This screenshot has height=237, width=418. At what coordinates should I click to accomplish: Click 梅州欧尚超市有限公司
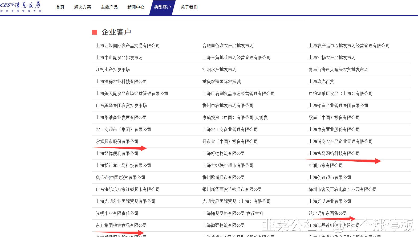point(224,178)
